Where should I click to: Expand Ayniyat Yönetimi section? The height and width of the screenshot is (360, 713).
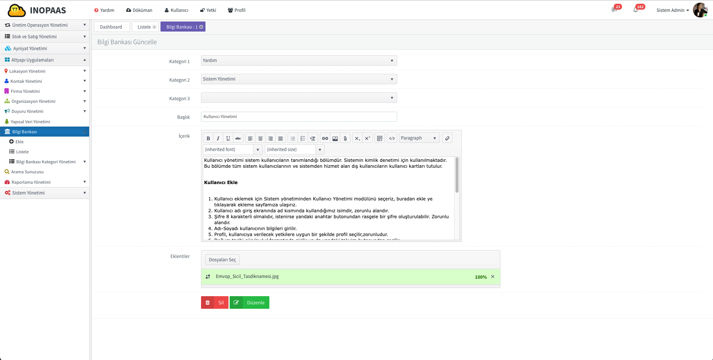pos(45,48)
